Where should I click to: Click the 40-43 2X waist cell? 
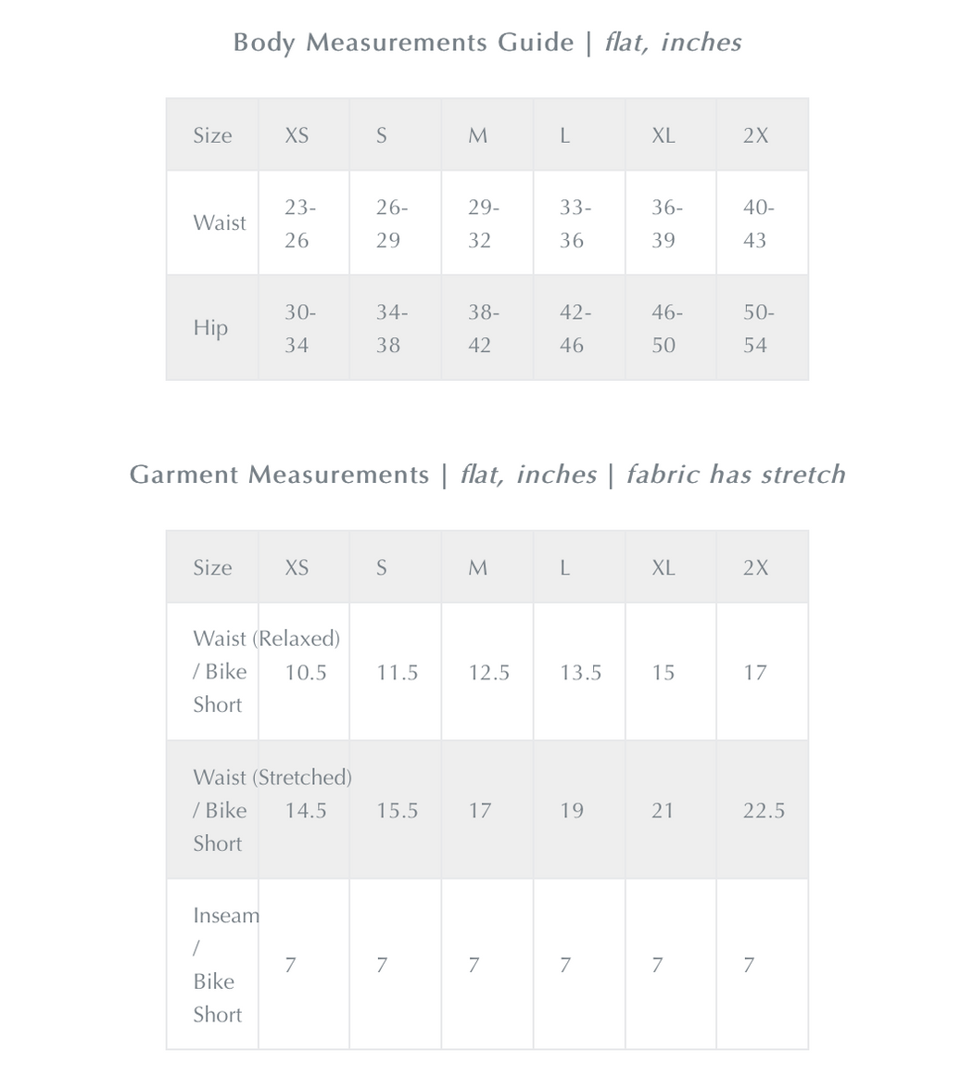[759, 223]
